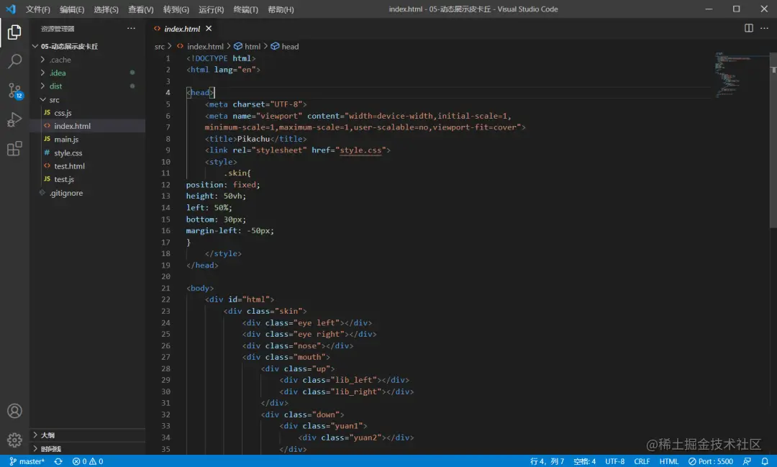Split the editor to the right
777x467 pixels.
tap(749, 28)
